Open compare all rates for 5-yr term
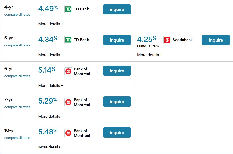 pyautogui.click(x=17, y=45)
